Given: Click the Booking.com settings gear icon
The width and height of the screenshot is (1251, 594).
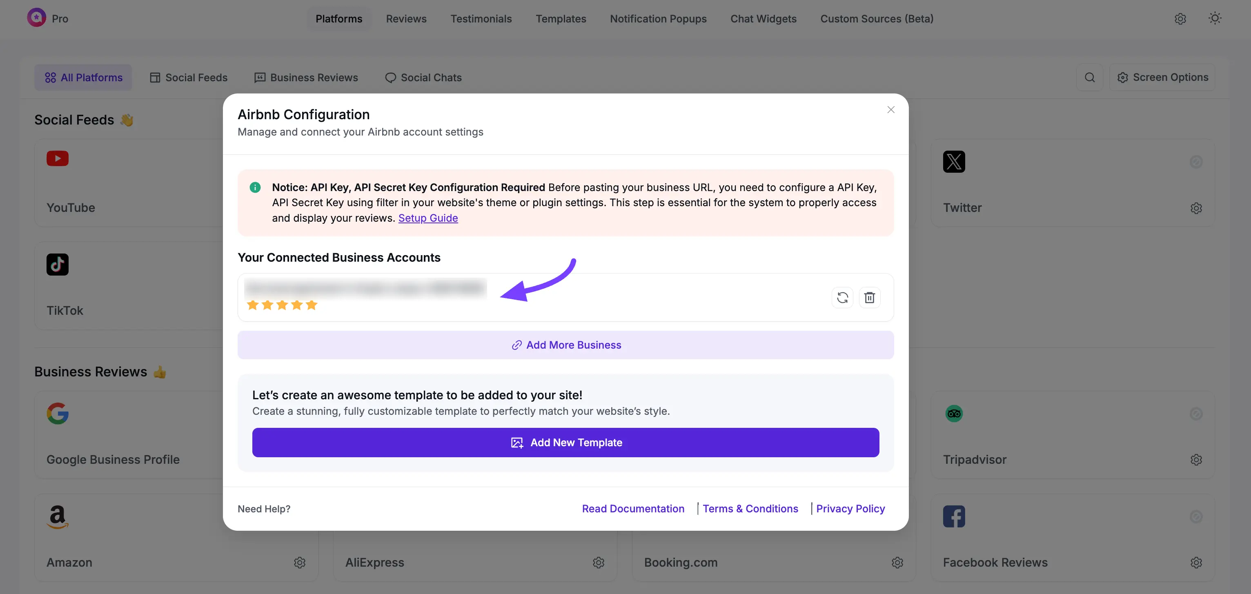Looking at the screenshot, I should pos(897,563).
